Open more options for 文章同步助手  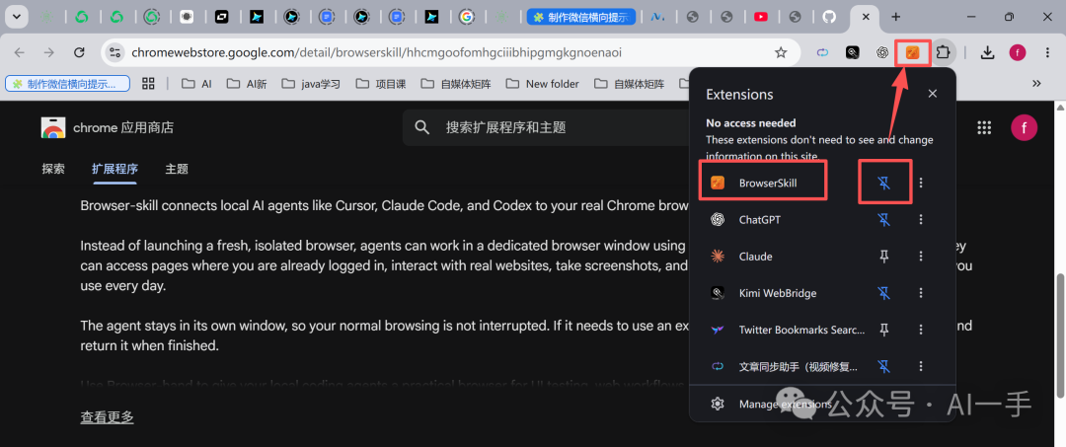pyautogui.click(x=921, y=366)
